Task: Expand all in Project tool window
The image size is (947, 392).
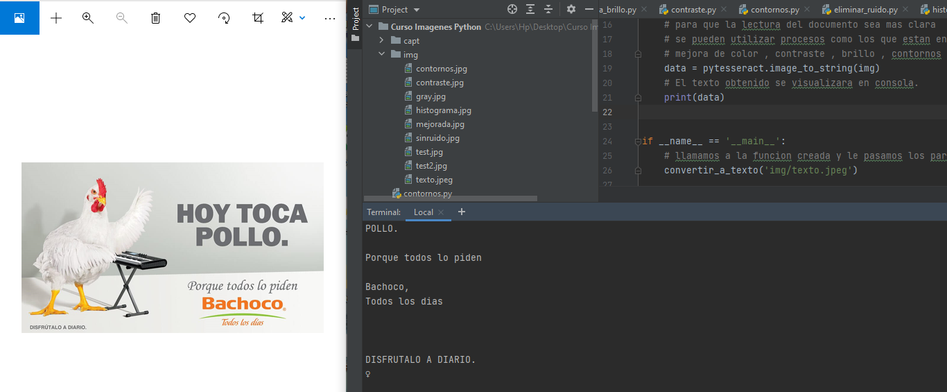Action: pyautogui.click(x=530, y=9)
